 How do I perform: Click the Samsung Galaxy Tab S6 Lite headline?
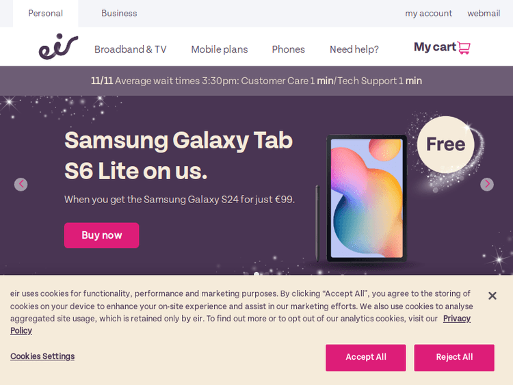178,155
